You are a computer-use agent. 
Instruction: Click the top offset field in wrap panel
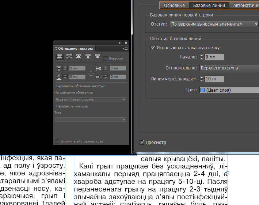[77, 68]
